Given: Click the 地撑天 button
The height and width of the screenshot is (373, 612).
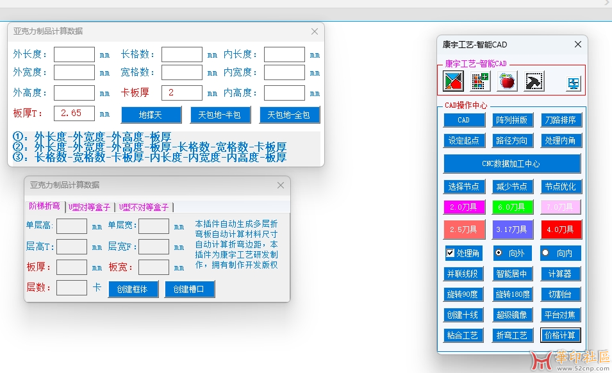Looking at the screenshot, I should pos(151,115).
